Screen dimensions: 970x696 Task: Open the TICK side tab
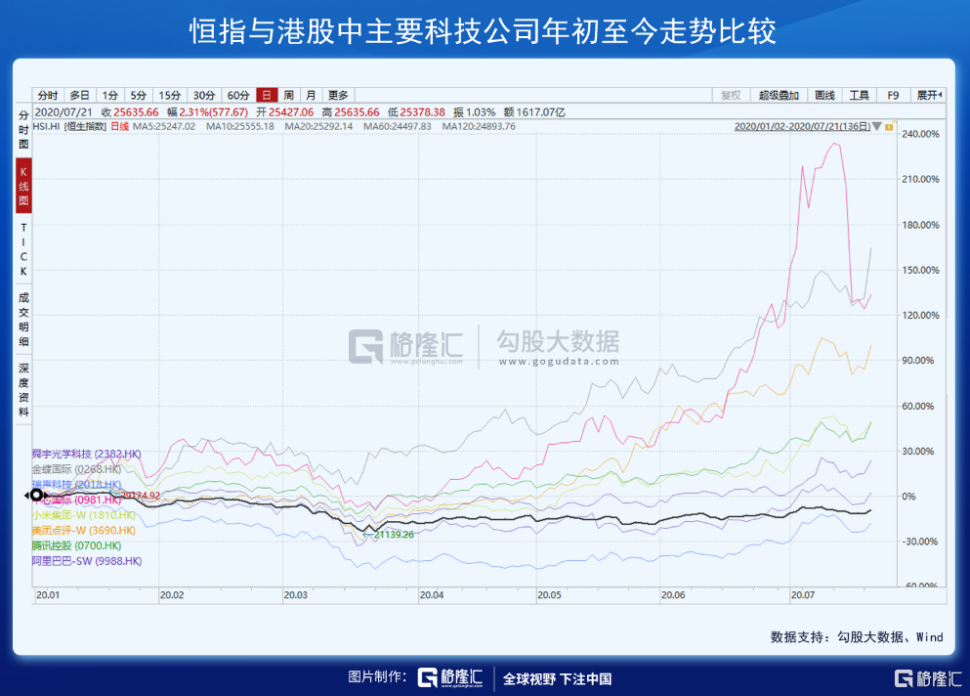point(23,249)
